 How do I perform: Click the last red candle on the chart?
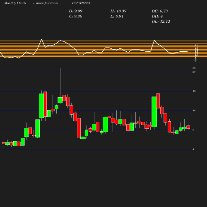pos(188,127)
